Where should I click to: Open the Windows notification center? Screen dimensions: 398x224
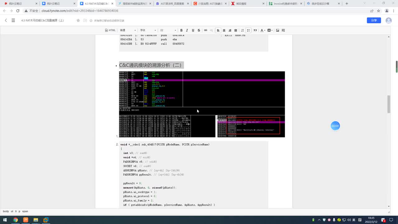(x=384, y=220)
